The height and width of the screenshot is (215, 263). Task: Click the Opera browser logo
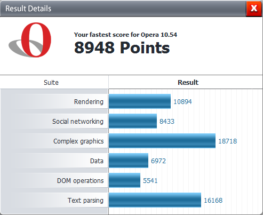[30, 40]
